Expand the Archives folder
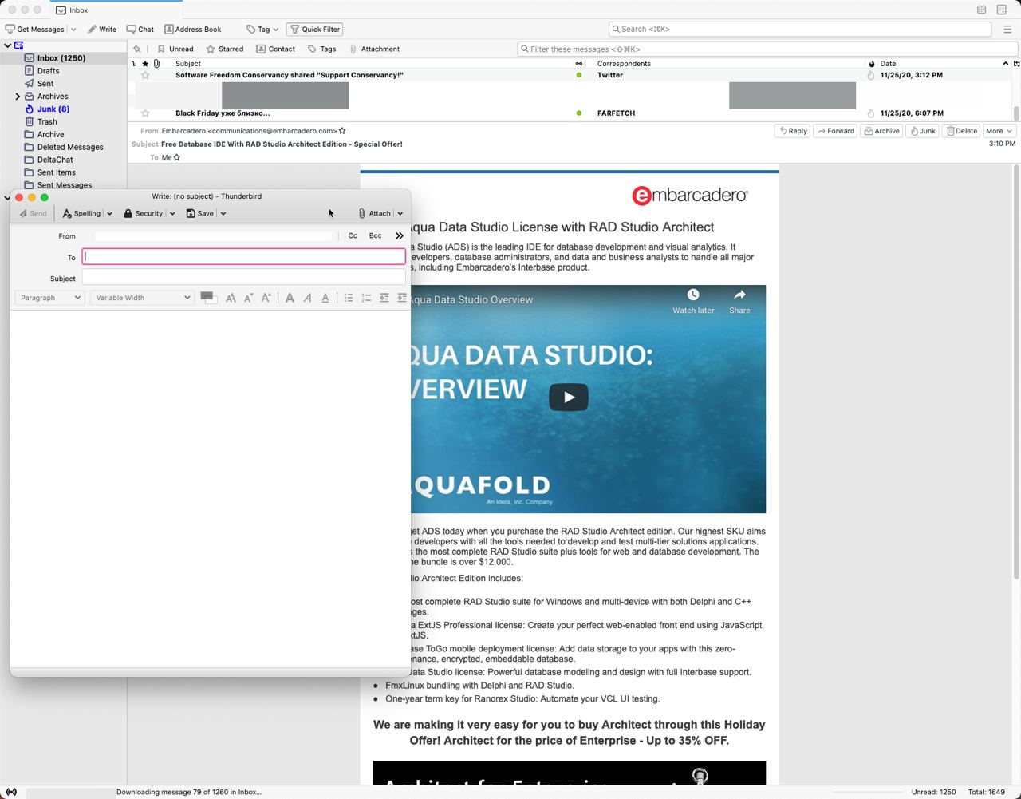Viewport: 1021px width, 799px height. click(18, 97)
